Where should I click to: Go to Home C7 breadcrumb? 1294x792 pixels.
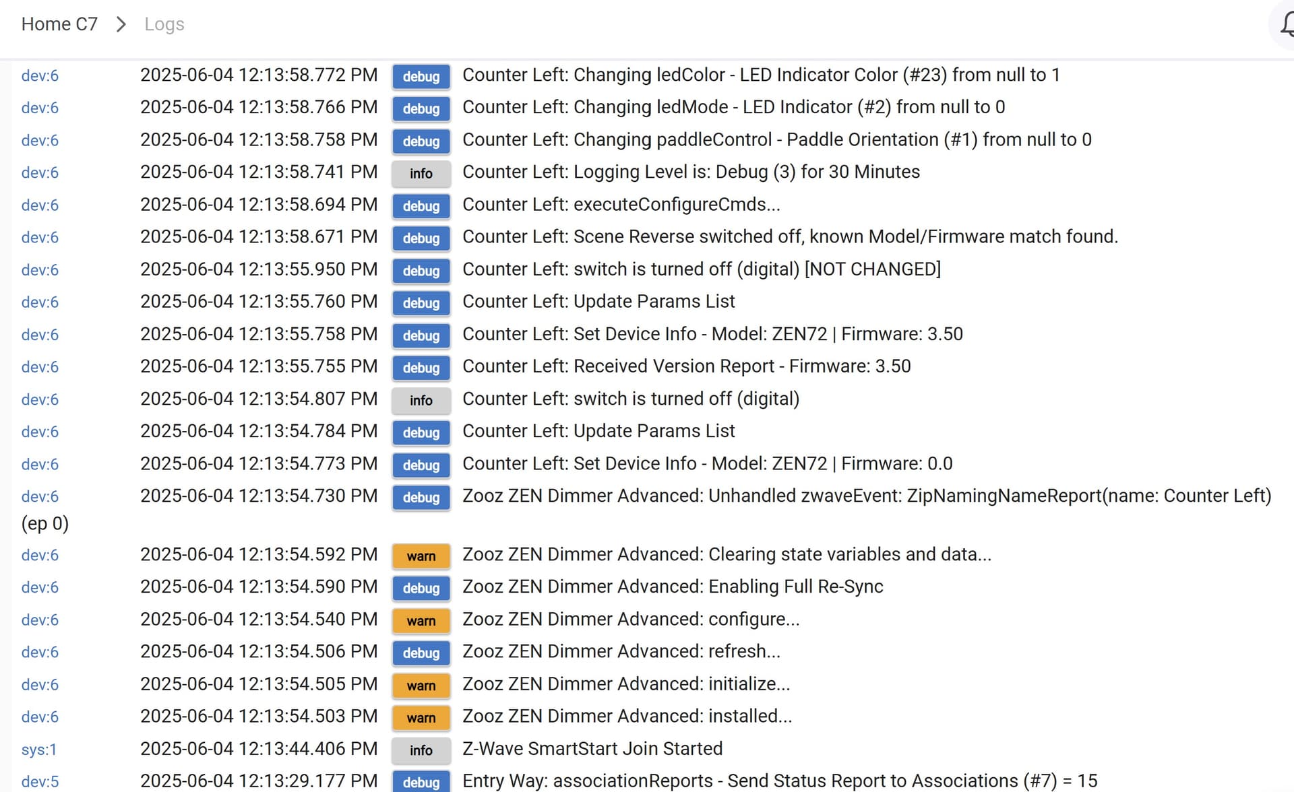coord(59,24)
